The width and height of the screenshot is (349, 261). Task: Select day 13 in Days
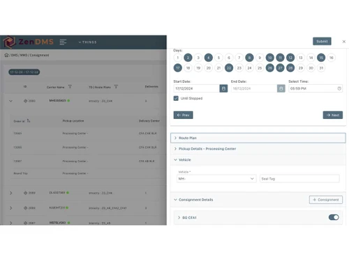click(301, 58)
